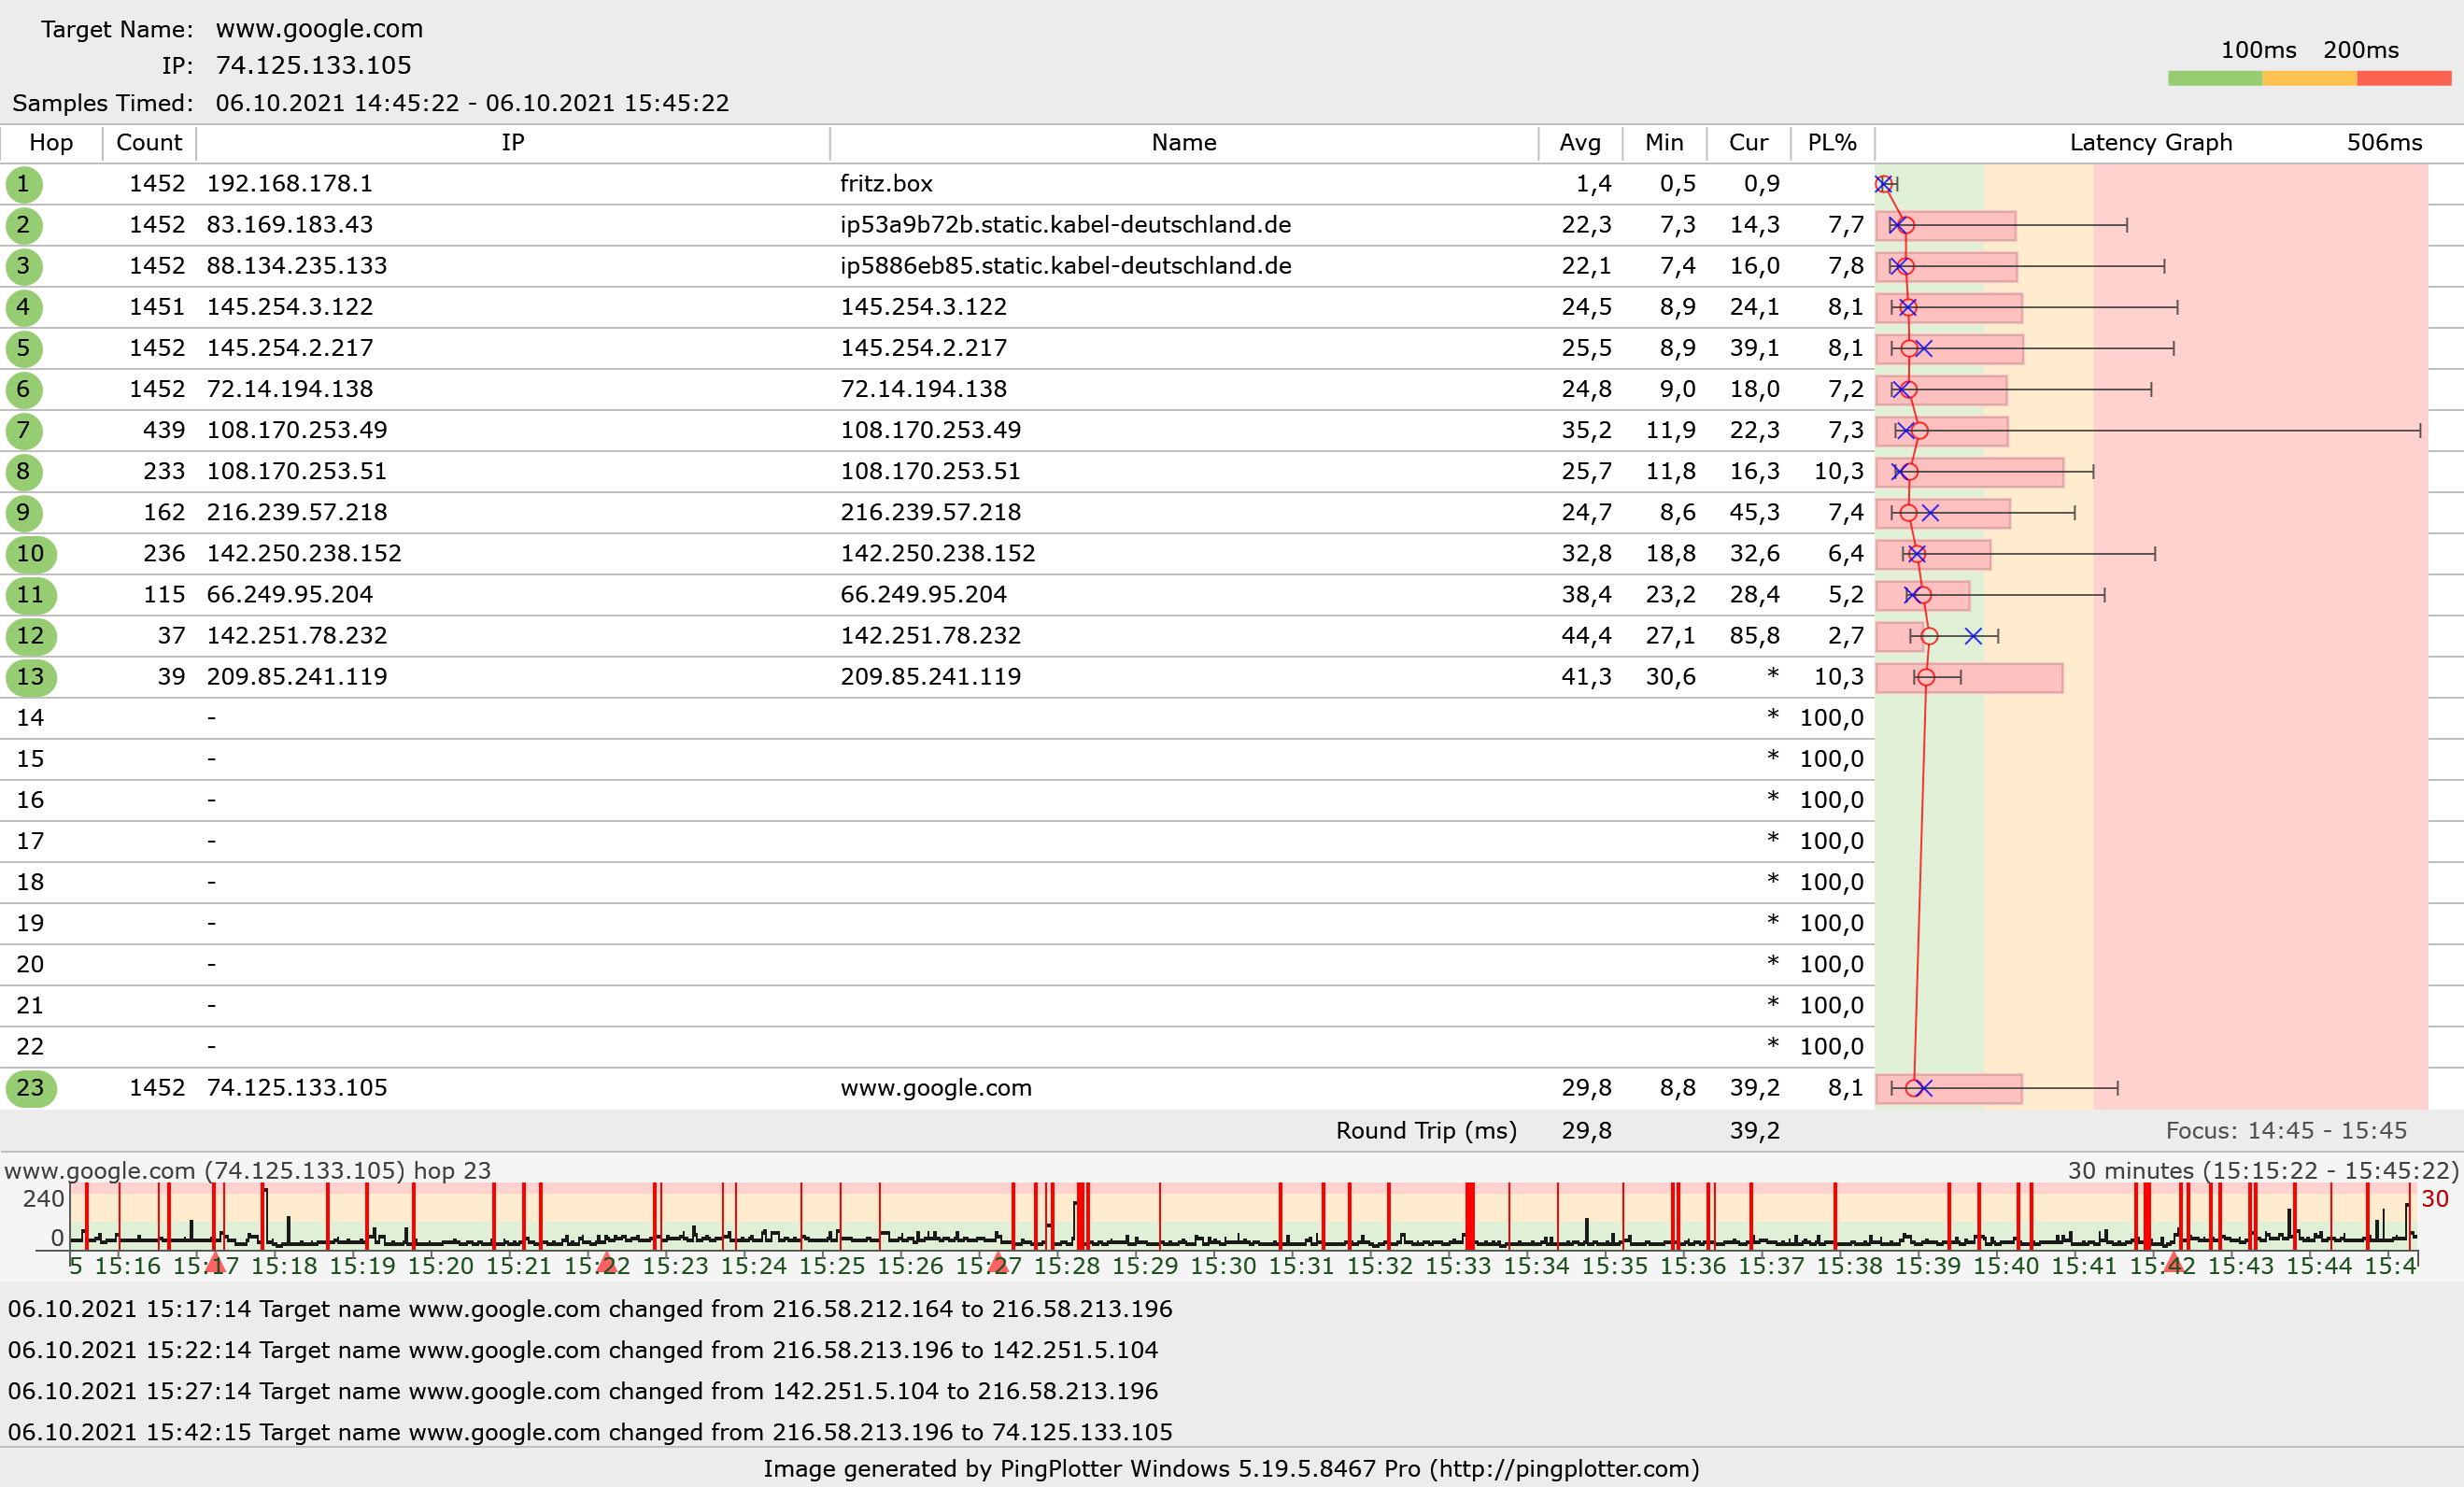The width and height of the screenshot is (2464, 1487).
Task: Click the green hop 7 circle icon
Action: [23, 431]
